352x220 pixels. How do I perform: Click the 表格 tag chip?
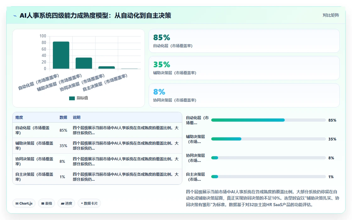(x=47, y=203)
